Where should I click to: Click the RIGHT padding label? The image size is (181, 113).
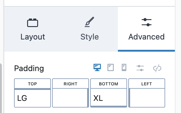[70, 84]
